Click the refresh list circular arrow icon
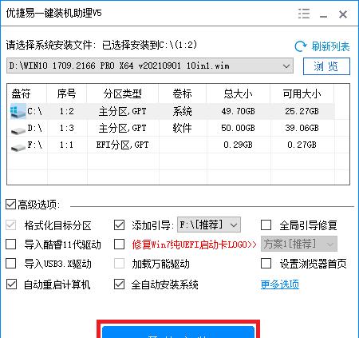 pos(301,46)
